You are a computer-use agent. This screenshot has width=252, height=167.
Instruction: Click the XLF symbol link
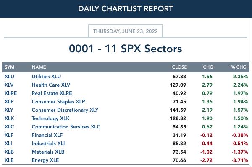[x=9, y=135]
